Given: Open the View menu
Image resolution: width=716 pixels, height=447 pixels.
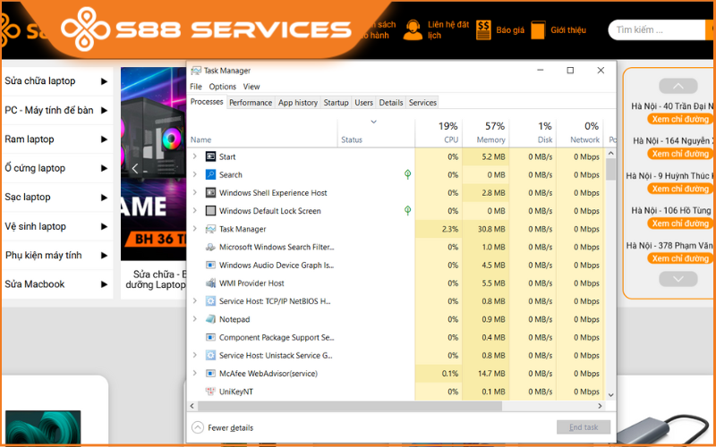Looking at the screenshot, I should coord(251,87).
